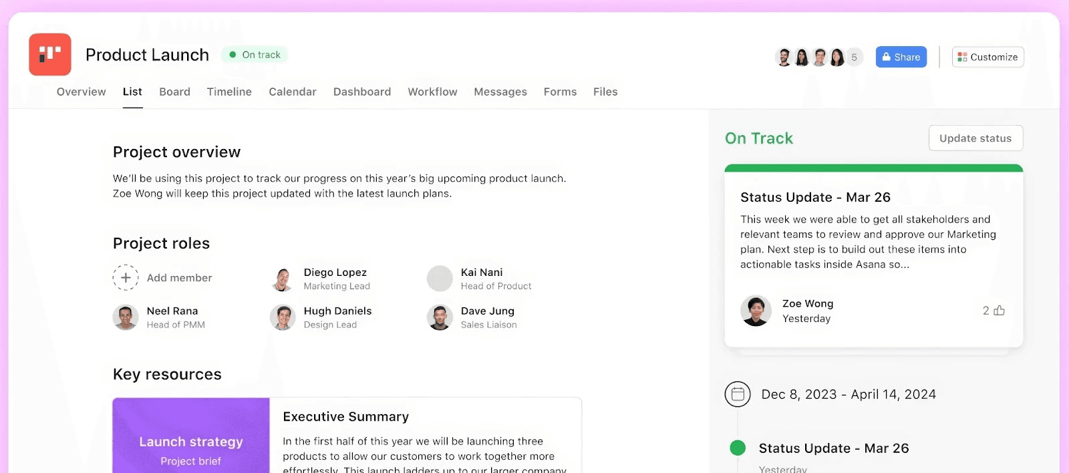Open the Overview tab
Image resolution: width=1069 pixels, height=473 pixels.
[81, 92]
